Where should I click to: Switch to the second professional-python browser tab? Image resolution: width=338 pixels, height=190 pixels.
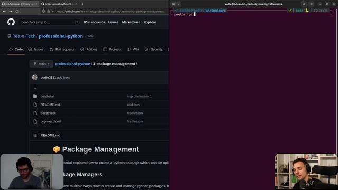[59, 4]
